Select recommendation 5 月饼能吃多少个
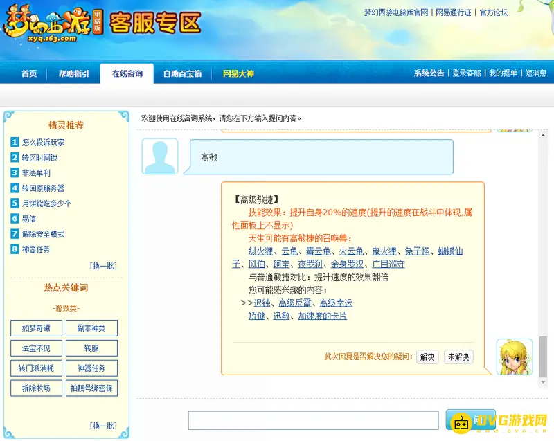This screenshot has height=441, width=554. tap(46, 204)
